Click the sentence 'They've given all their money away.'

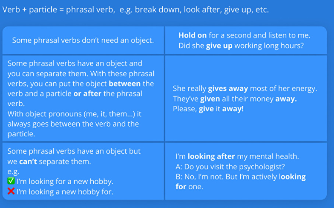tap(235, 99)
